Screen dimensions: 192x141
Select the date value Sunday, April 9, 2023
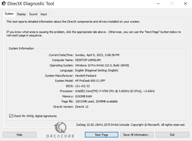97,55
